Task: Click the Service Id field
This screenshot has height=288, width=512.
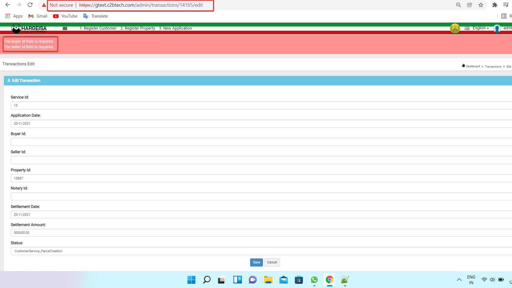Action: (x=261, y=105)
